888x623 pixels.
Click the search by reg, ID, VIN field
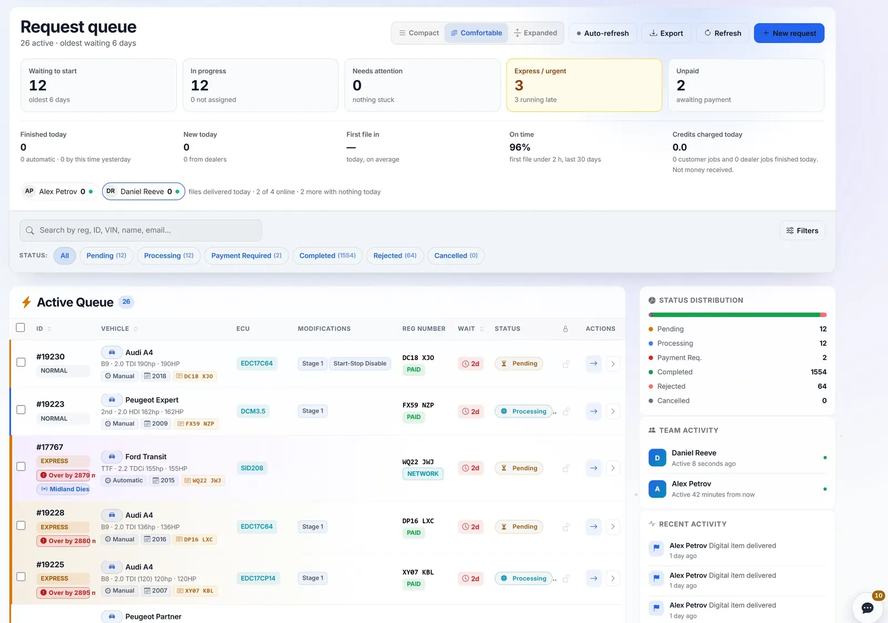[x=141, y=230]
